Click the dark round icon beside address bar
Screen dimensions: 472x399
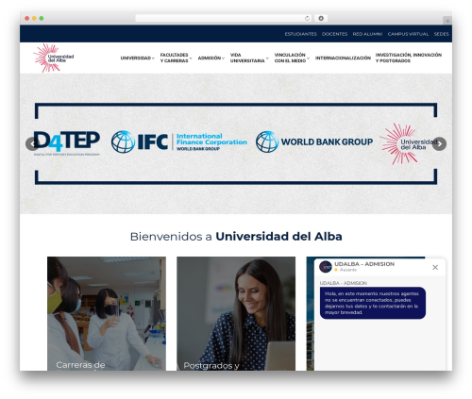point(321,18)
